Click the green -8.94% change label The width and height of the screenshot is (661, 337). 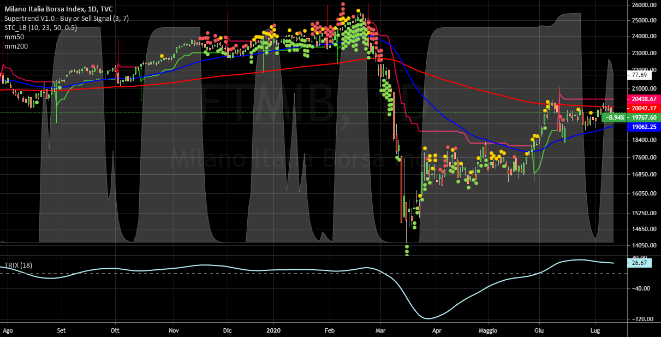pos(616,117)
